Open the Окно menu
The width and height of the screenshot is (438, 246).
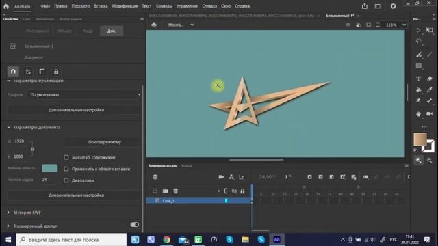[226, 6]
